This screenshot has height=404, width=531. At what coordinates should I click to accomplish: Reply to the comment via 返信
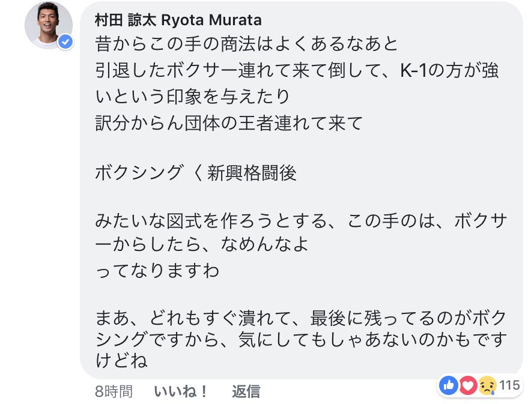pyautogui.click(x=246, y=391)
